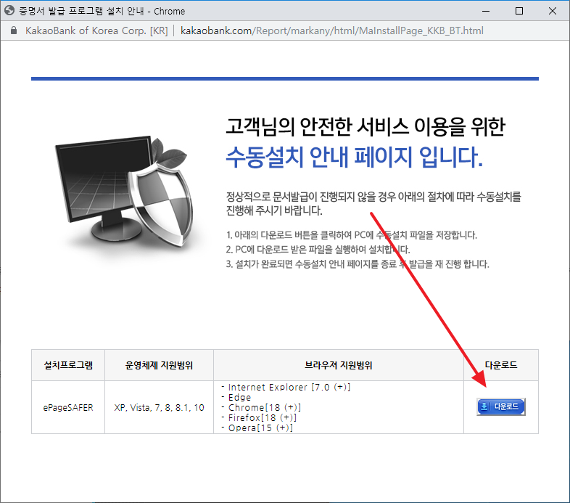Click the 설치프로그램 column header
Viewport: 570px width, 503px height.
point(68,365)
